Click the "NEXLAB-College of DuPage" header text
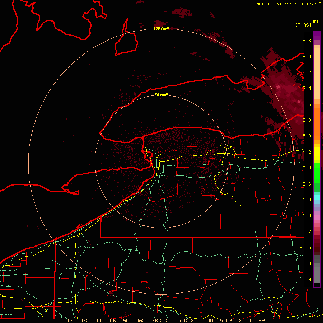Image resolution: width=323 pixels, height=323 pixels. pos(287,4)
